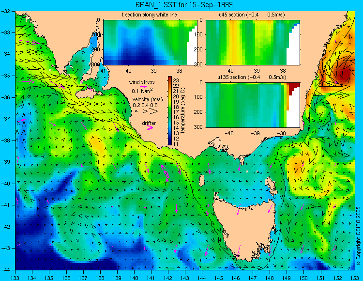Click the magenta wind stress arrow in legend
Image resolution: width=363 pixels, height=281 pixels.
[144, 86]
